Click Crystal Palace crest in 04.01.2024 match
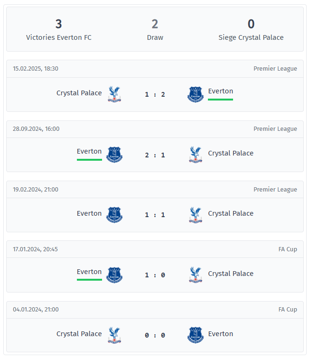 (114, 335)
